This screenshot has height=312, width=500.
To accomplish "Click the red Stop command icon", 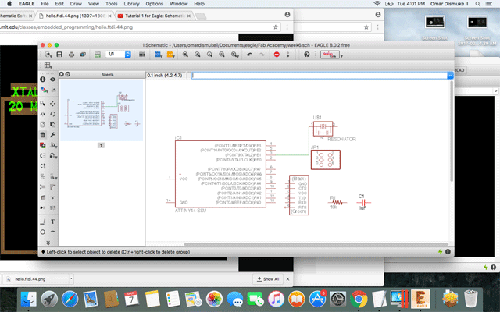I will [277, 55].
